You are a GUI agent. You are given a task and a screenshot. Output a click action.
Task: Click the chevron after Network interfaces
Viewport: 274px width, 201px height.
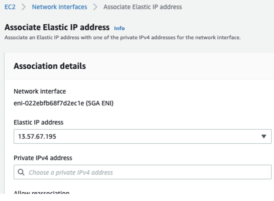click(x=95, y=7)
